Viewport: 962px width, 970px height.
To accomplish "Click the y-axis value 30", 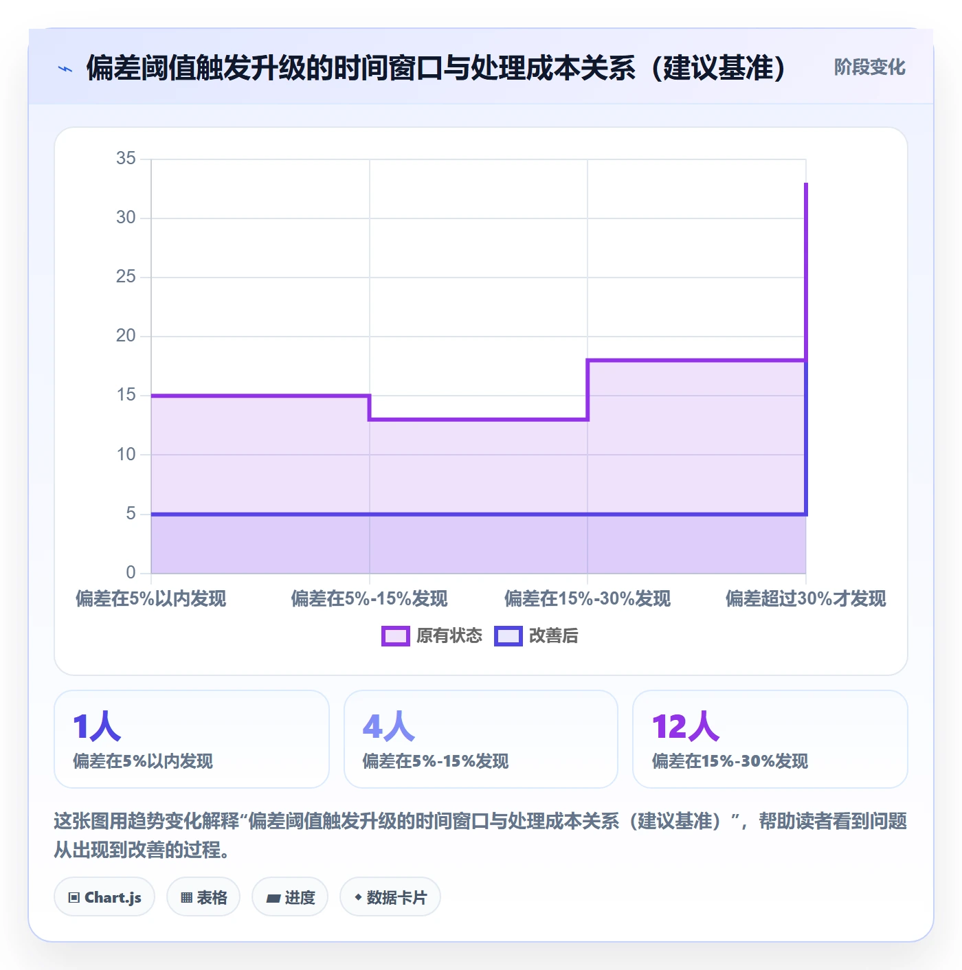I will [x=126, y=218].
